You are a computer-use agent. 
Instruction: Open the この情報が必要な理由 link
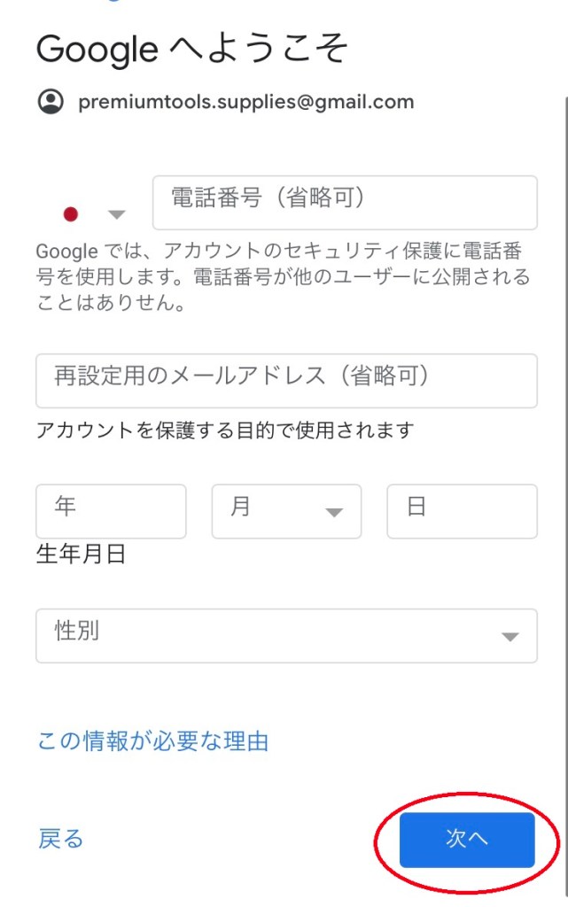(x=152, y=740)
